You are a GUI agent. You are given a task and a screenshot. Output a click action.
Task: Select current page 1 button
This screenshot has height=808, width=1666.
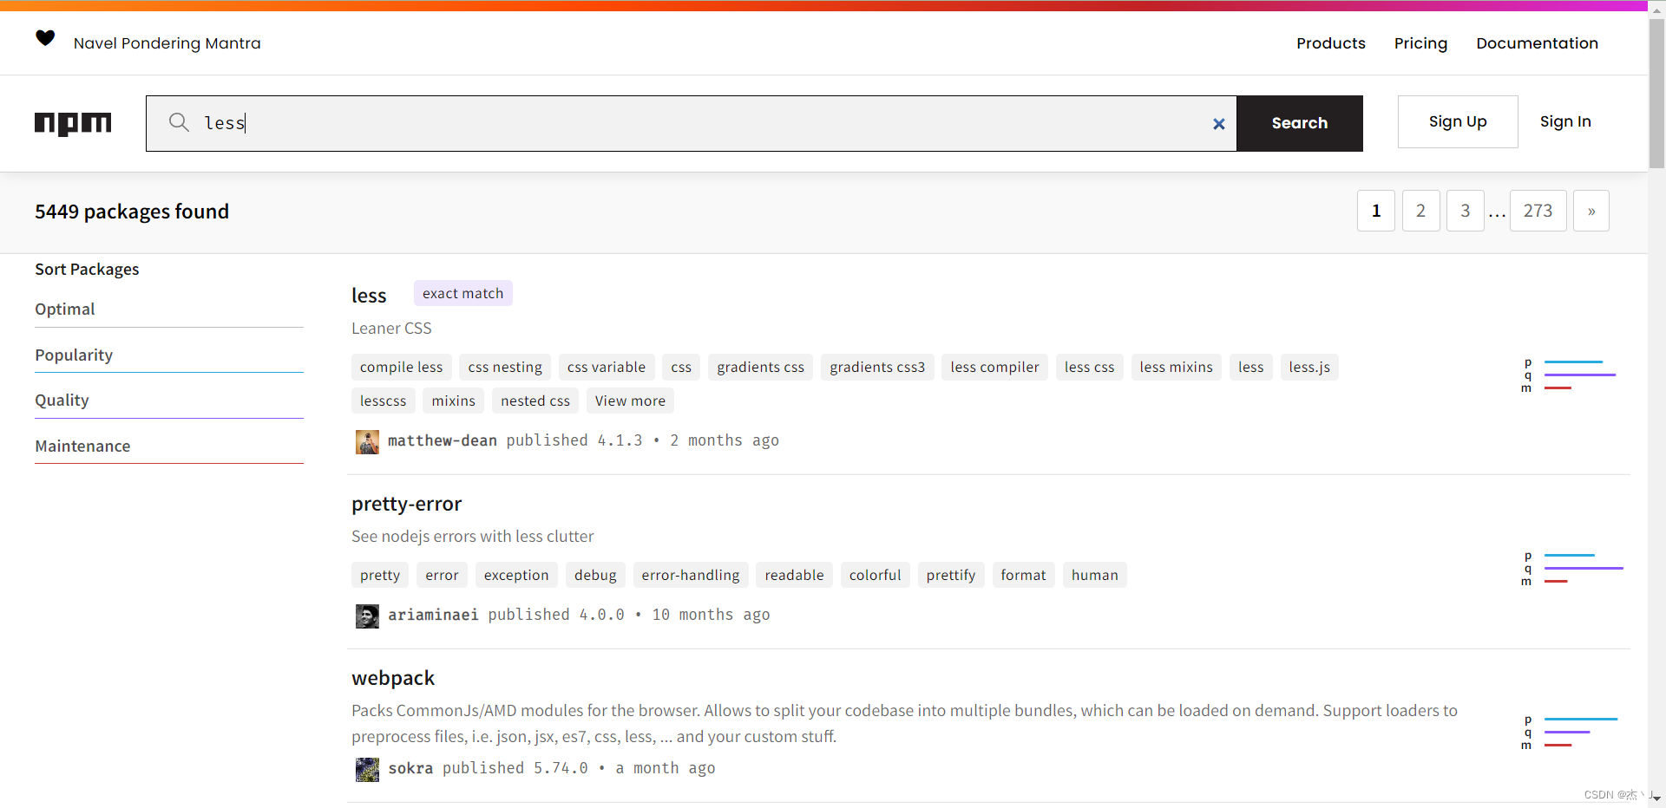[1376, 211]
